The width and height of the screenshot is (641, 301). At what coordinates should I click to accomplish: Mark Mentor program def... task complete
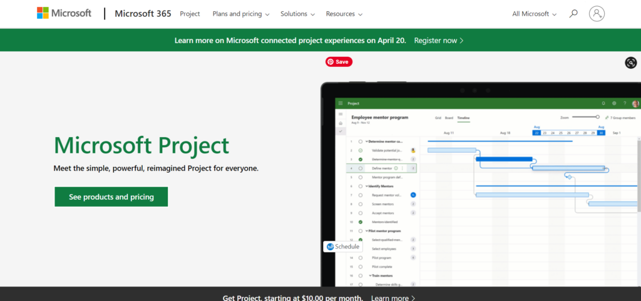point(360,177)
